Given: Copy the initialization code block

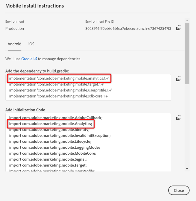Looking at the screenshot, I should click(x=178, y=118).
